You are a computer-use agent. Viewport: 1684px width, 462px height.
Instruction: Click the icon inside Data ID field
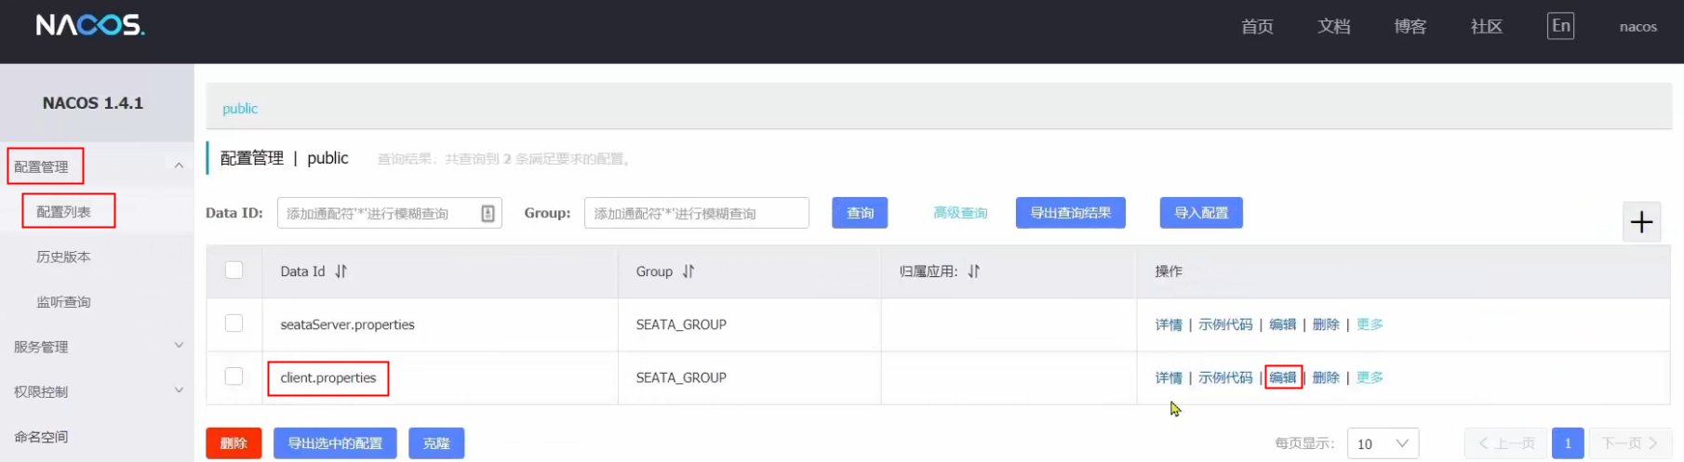point(488,214)
